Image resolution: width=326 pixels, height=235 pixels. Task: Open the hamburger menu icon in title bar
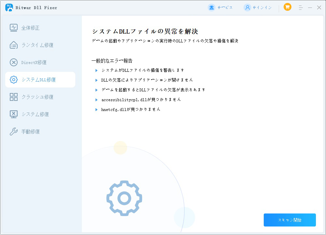pos(301,8)
